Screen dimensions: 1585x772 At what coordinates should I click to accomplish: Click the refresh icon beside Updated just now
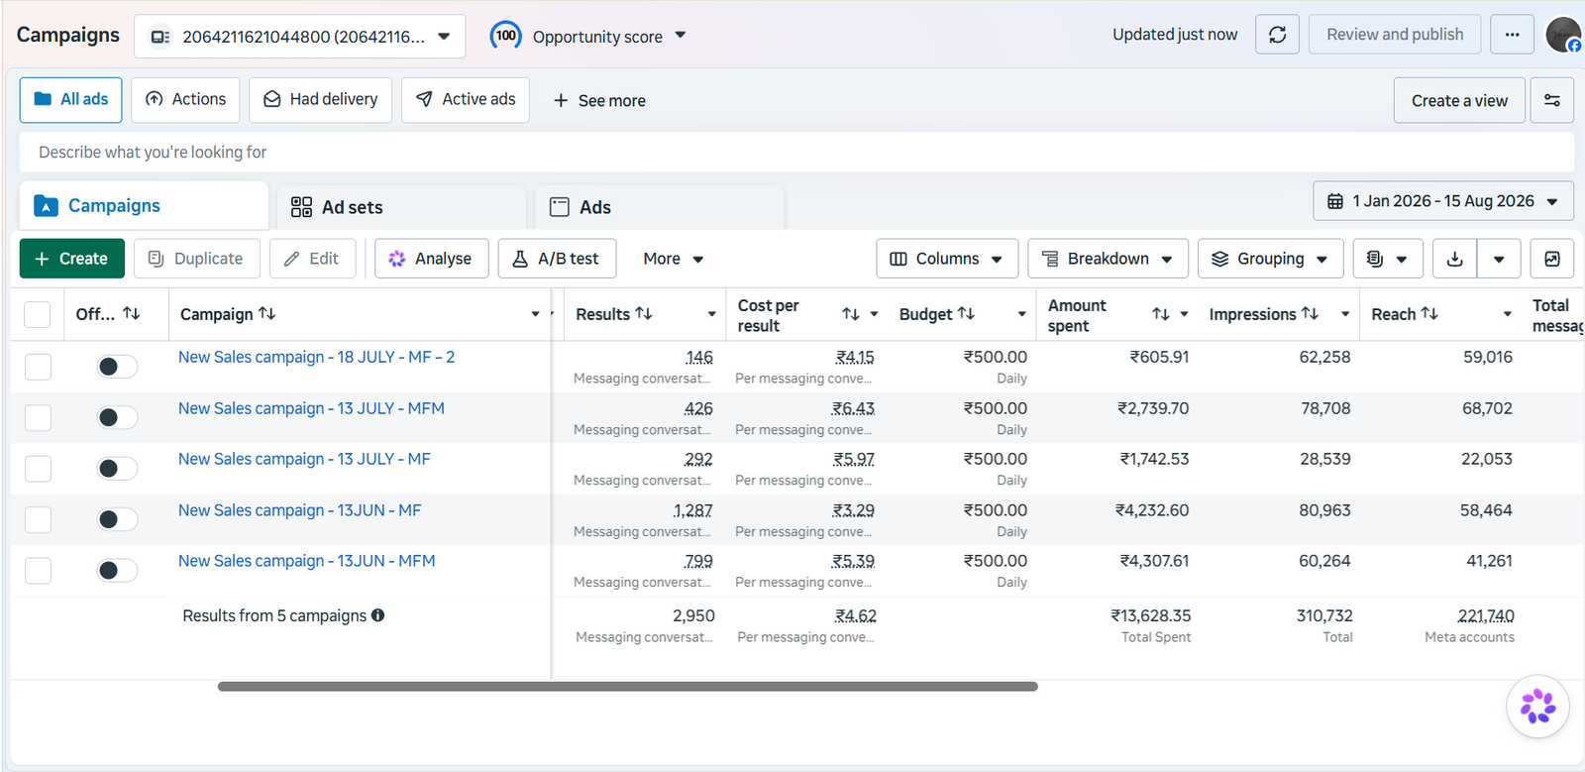[1277, 35]
